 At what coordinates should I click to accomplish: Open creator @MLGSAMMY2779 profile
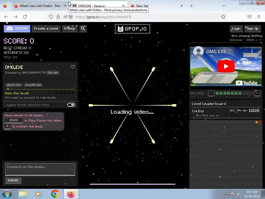[x=34, y=73]
